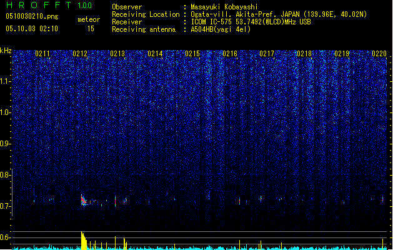Click the HROFFT 1.0.0 title text

(49, 5)
